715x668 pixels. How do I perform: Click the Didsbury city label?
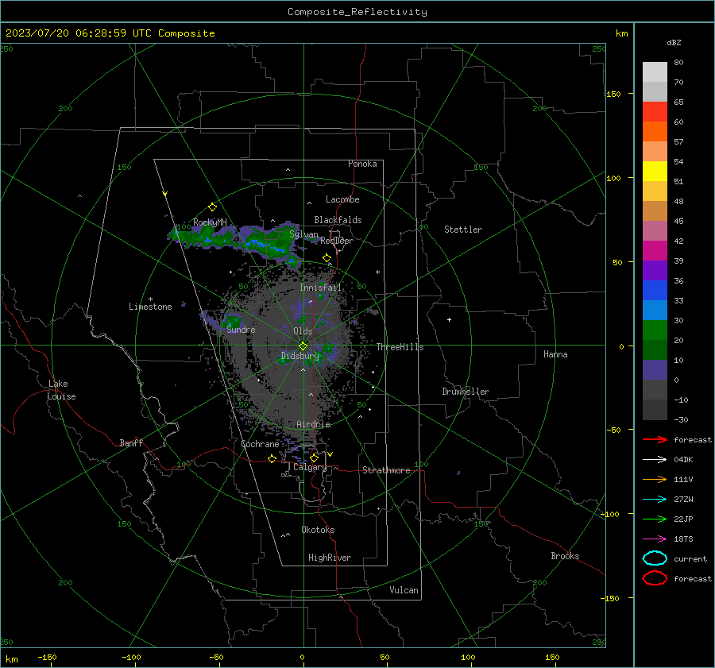coord(300,356)
